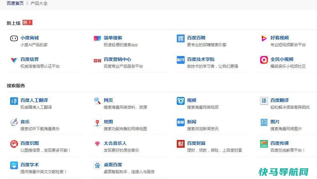Click the 百度百聘 blue icon
Image resolution: width=317 pixels, height=179 pixels.
pyautogui.click(x=180, y=38)
